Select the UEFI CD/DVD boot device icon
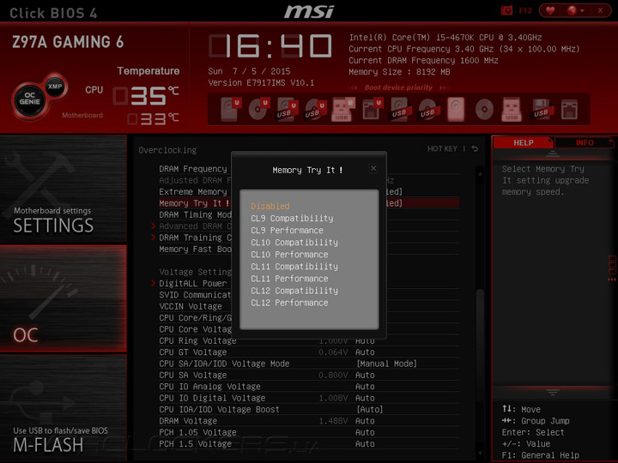The height and width of the screenshot is (463, 618). pyautogui.click(x=258, y=109)
